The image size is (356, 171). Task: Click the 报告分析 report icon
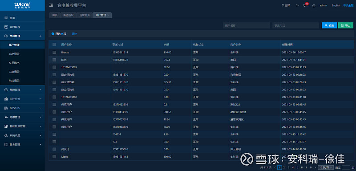6,108
